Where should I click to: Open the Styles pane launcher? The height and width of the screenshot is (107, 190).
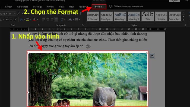coord(185,25)
